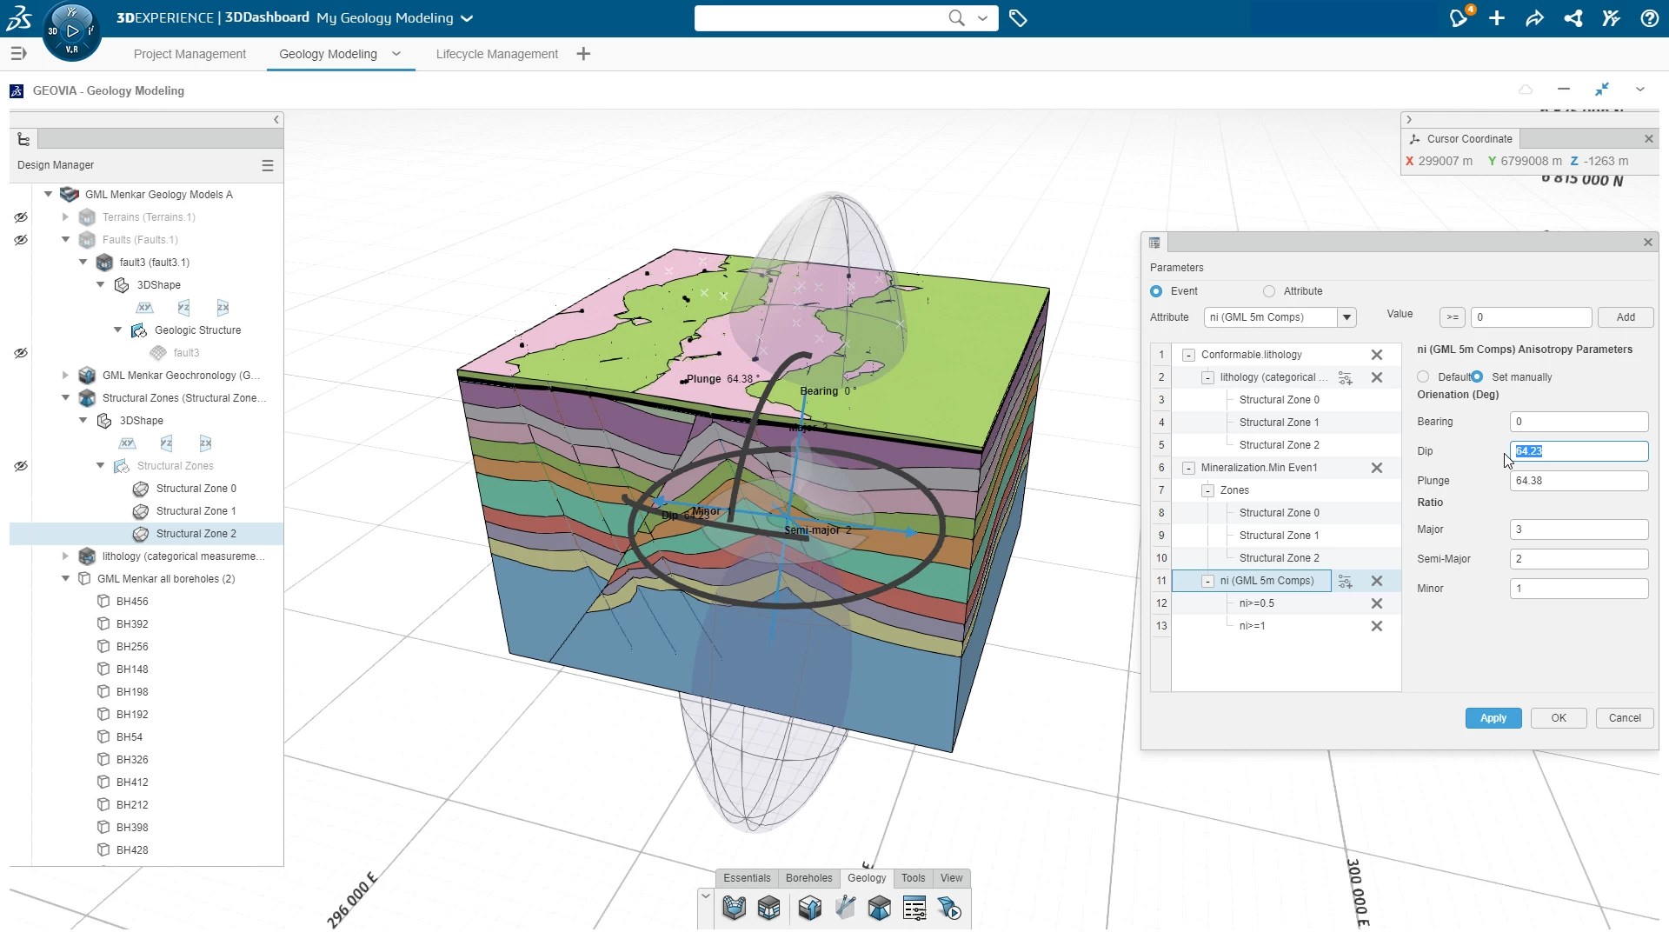Toggle visibility of Terrains node
Screen dimensions: 1669x939
(21, 217)
